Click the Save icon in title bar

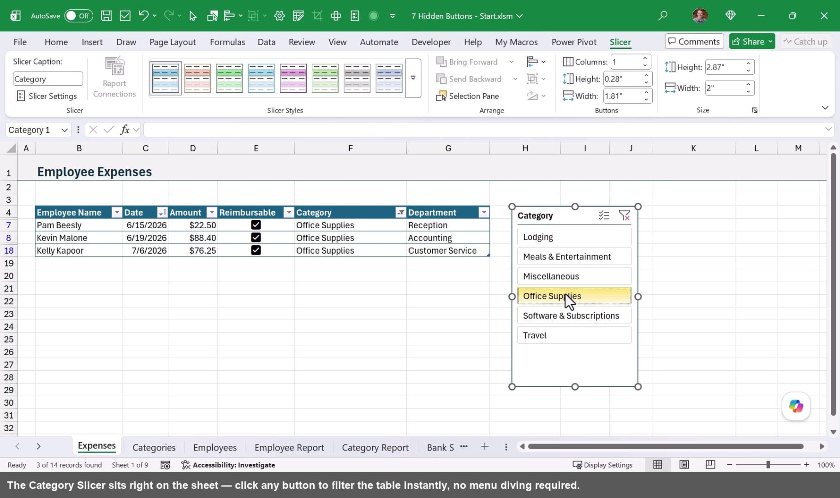106,16
